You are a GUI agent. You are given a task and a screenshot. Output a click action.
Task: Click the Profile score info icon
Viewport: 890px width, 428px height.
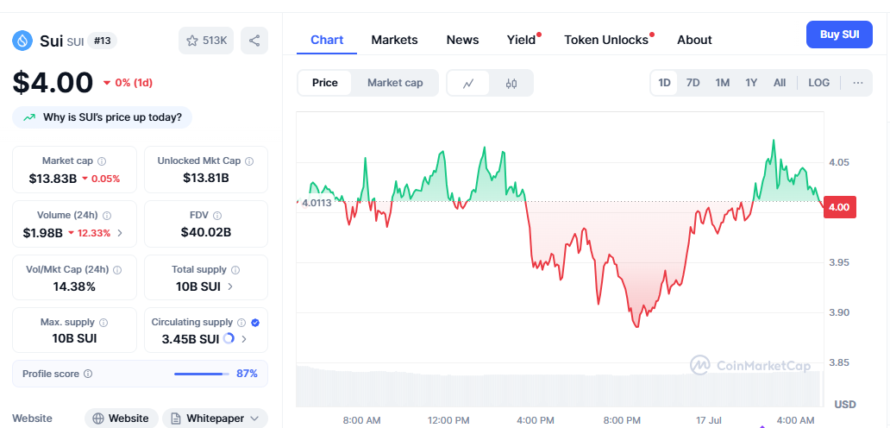pyautogui.click(x=88, y=374)
